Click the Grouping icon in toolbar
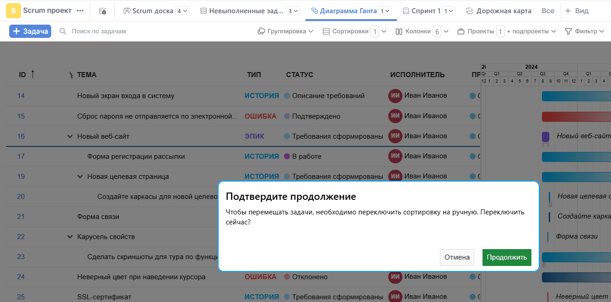This screenshot has height=302, width=611. pyautogui.click(x=261, y=31)
